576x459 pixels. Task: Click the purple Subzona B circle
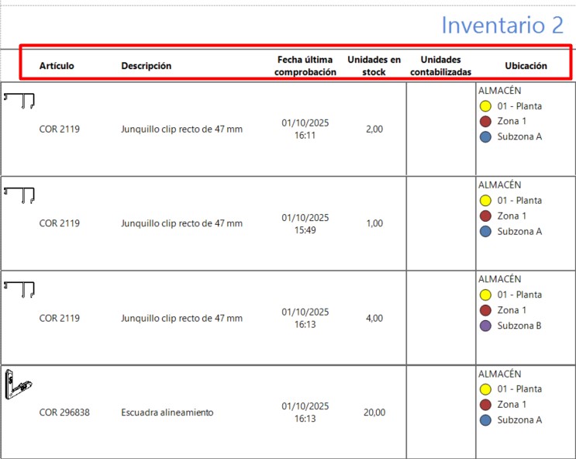pyautogui.click(x=485, y=326)
